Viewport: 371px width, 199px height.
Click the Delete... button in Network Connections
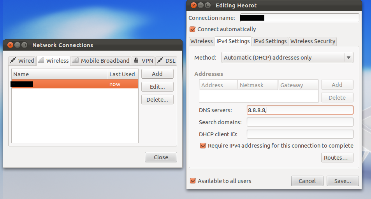(157, 99)
